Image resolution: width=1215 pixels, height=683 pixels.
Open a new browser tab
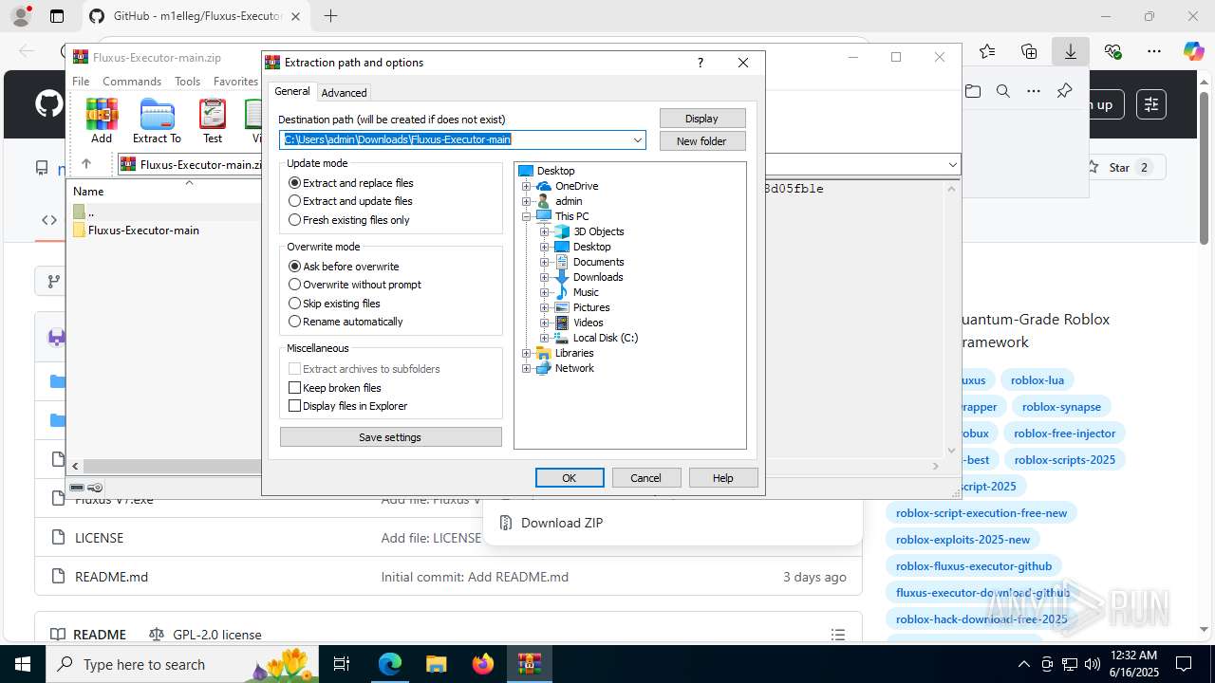330,16
